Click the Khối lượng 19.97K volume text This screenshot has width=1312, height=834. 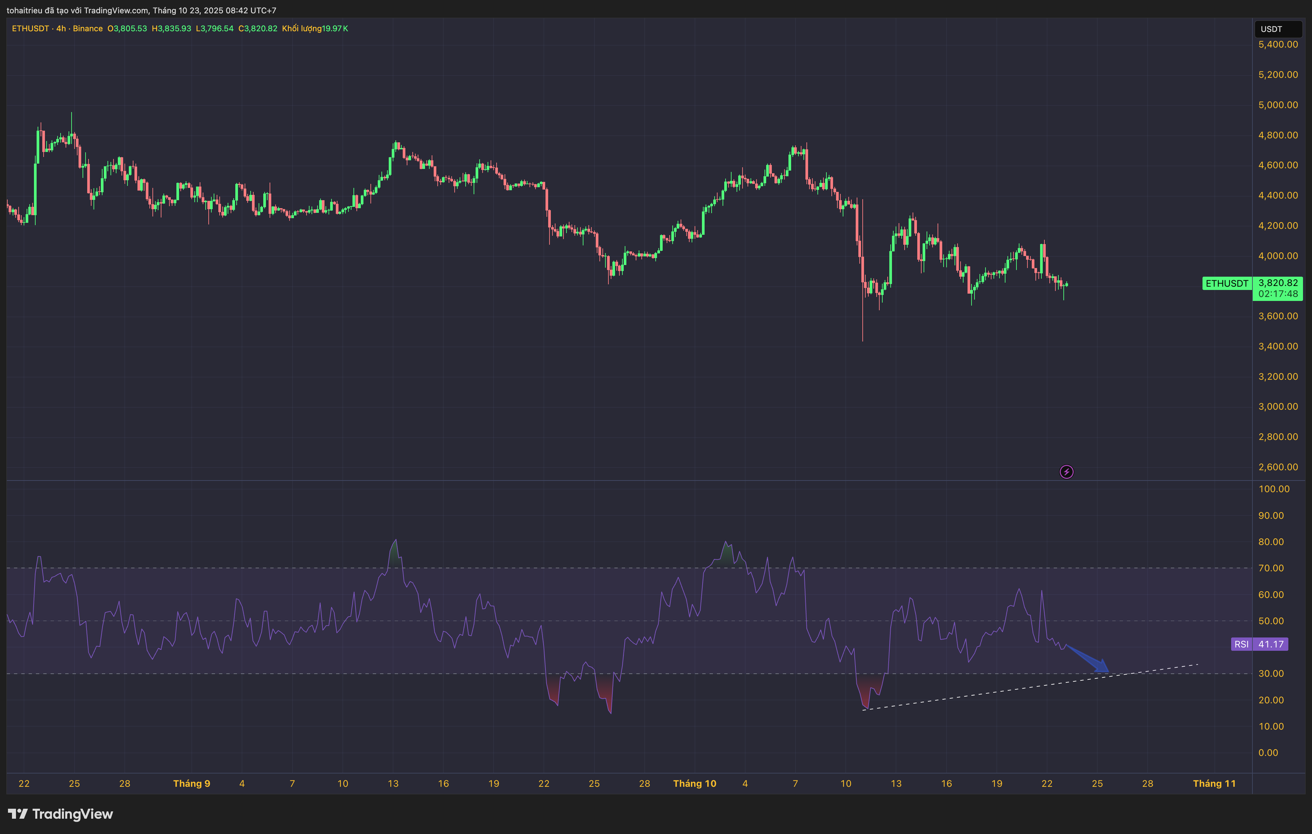(315, 28)
